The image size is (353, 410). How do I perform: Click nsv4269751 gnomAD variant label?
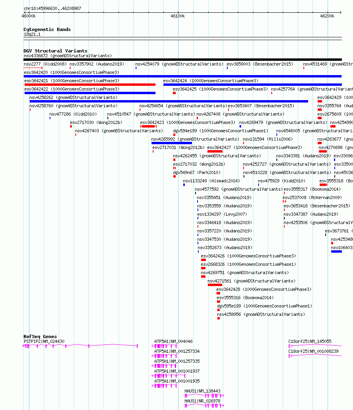click(x=245, y=273)
